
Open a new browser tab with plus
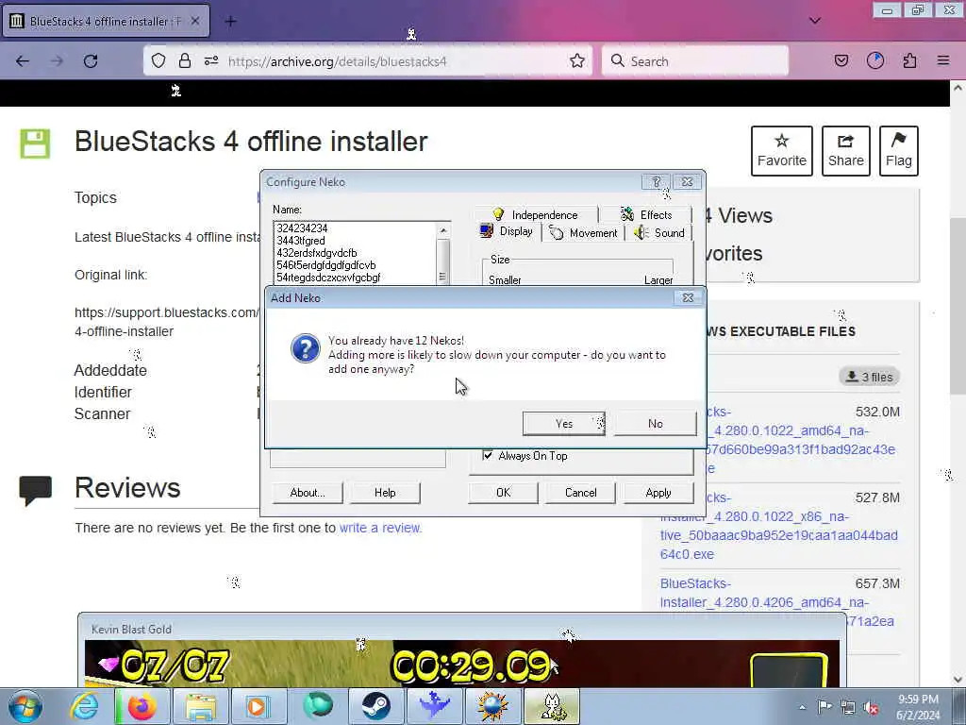(x=230, y=22)
